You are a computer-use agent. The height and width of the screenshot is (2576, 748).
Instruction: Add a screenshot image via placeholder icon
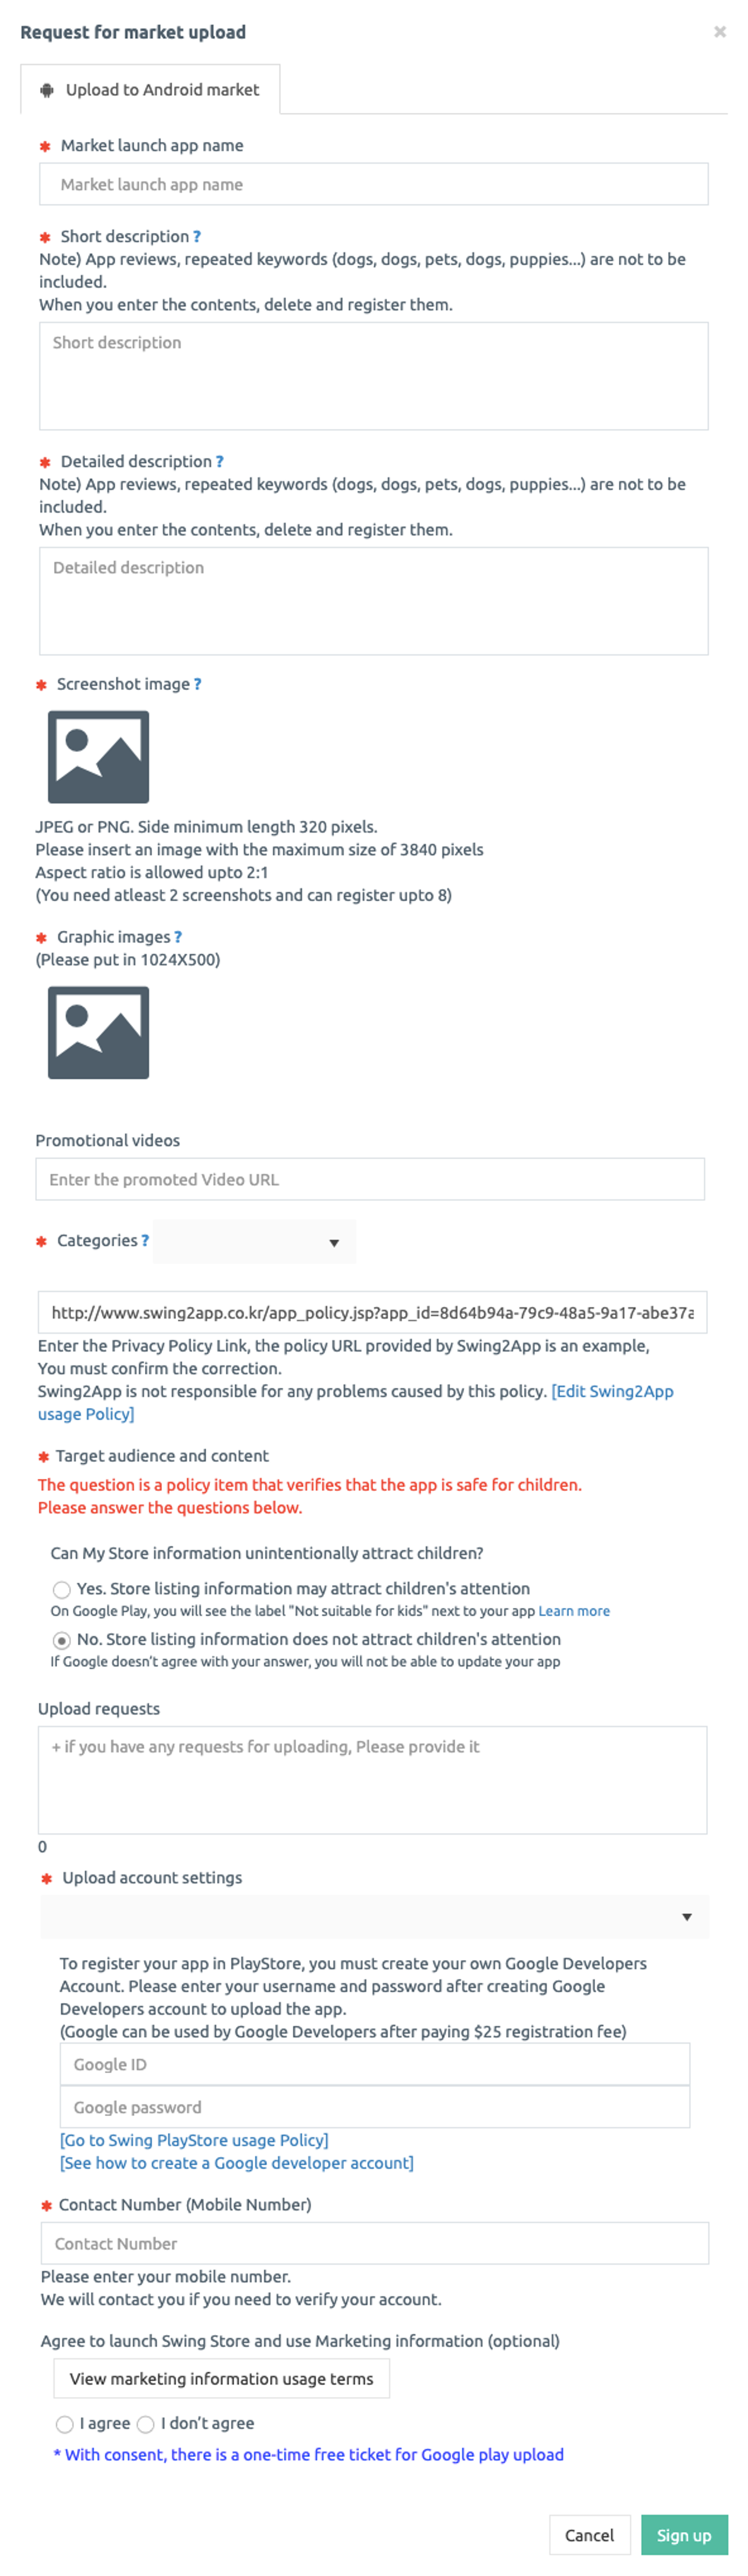(98, 756)
